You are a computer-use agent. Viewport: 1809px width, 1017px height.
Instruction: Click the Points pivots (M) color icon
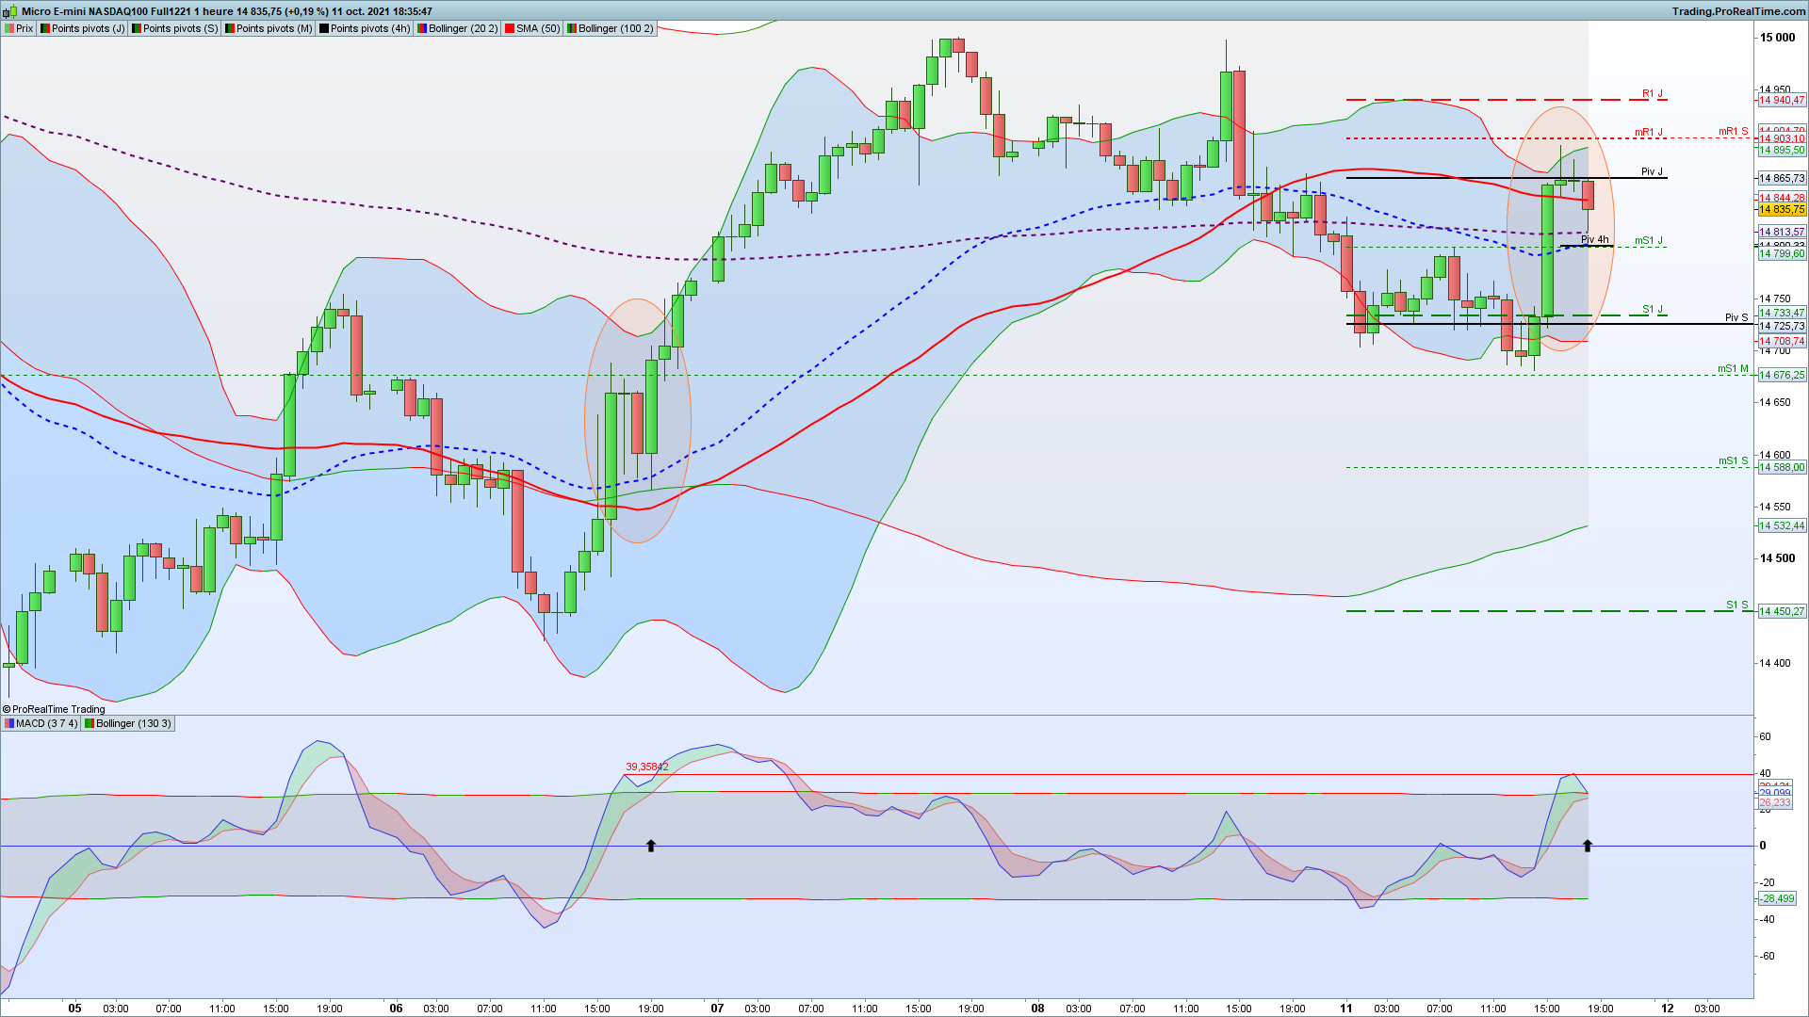[x=229, y=28]
